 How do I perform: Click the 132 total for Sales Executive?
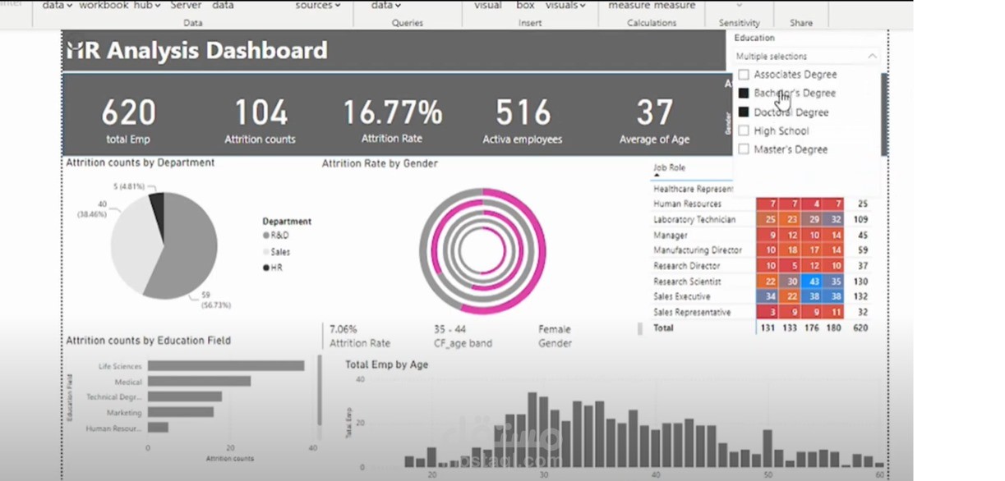click(860, 296)
